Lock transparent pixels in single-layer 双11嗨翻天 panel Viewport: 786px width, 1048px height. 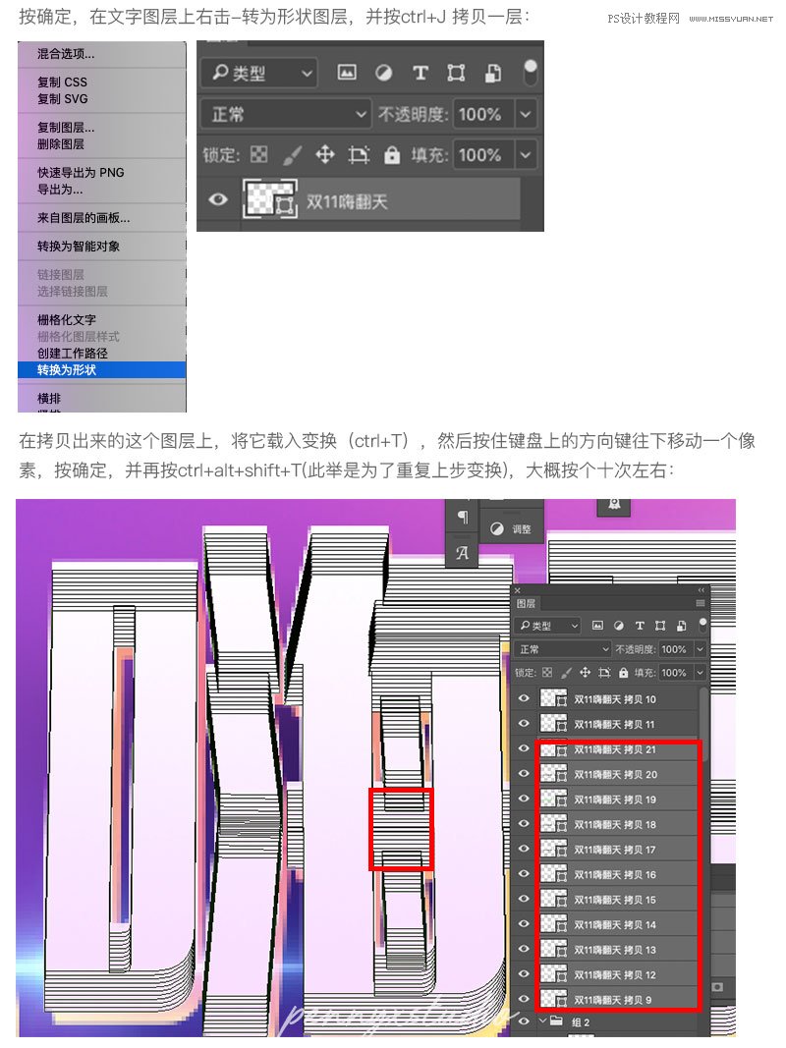click(x=258, y=155)
